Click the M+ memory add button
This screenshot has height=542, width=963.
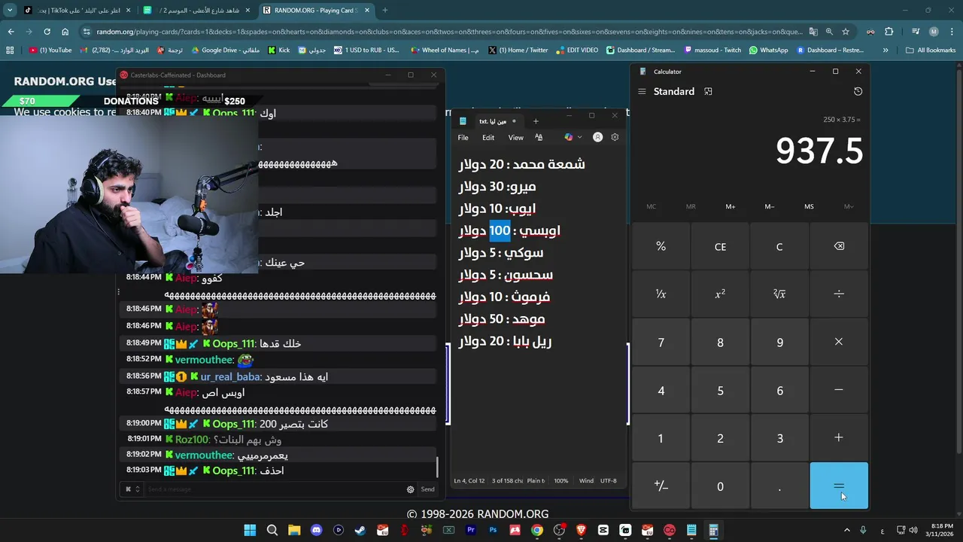(731, 206)
